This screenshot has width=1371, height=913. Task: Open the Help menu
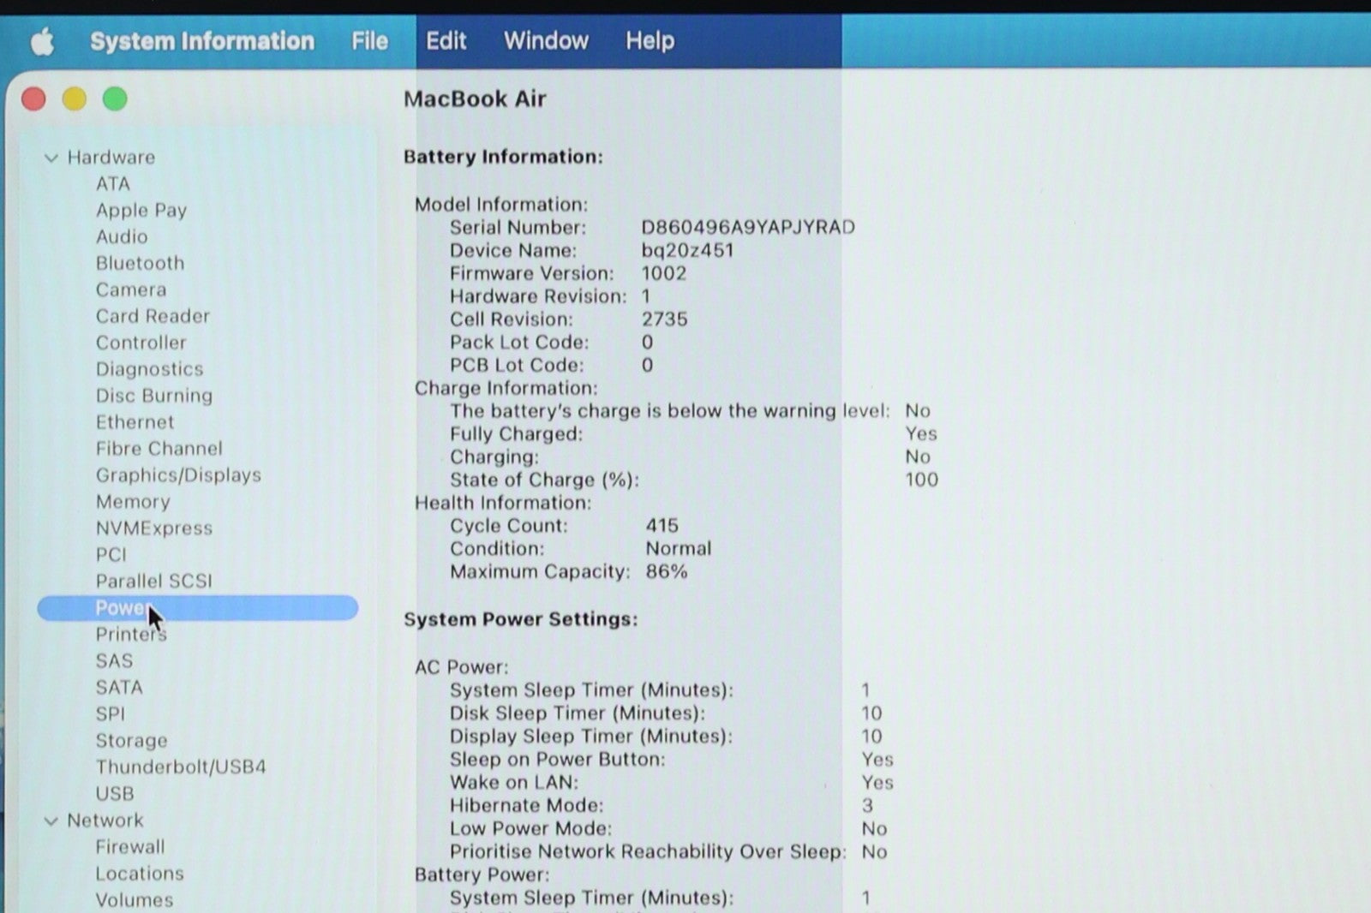coord(650,41)
